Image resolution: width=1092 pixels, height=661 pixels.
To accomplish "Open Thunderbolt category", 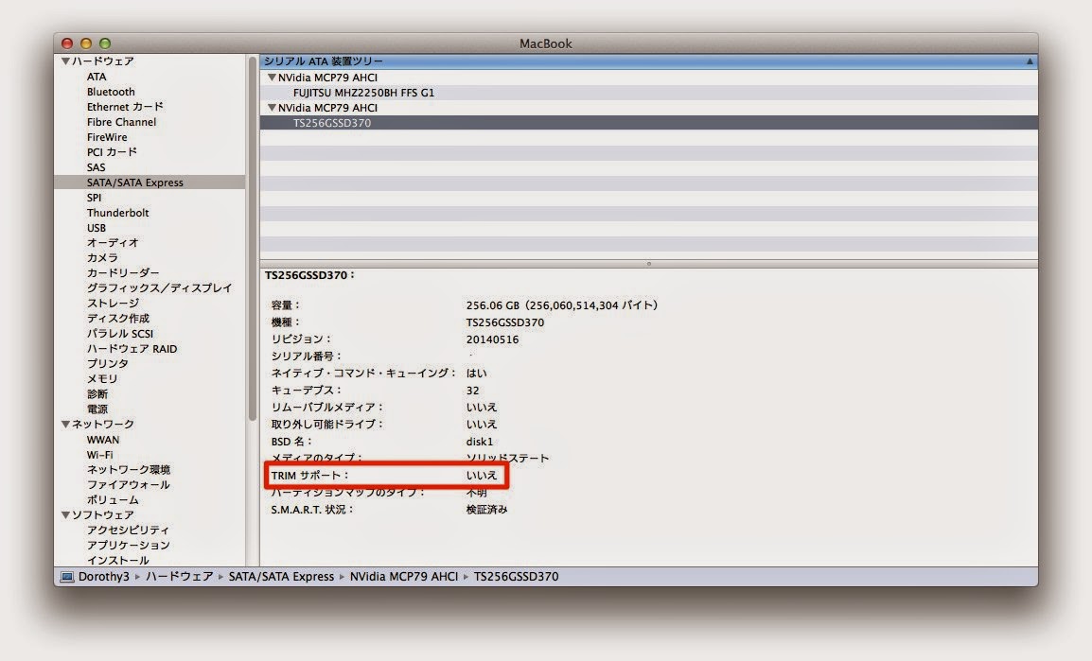I will [117, 213].
